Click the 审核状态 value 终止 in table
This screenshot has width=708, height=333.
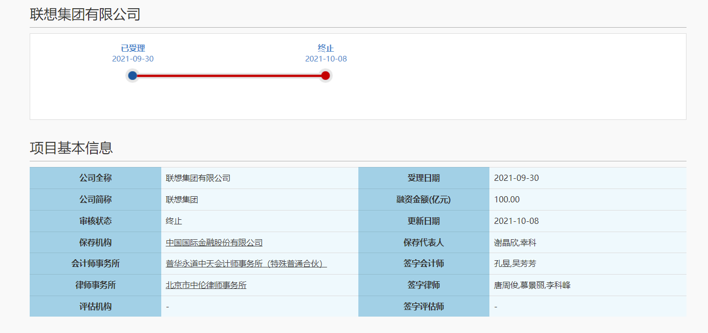[174, 221]
